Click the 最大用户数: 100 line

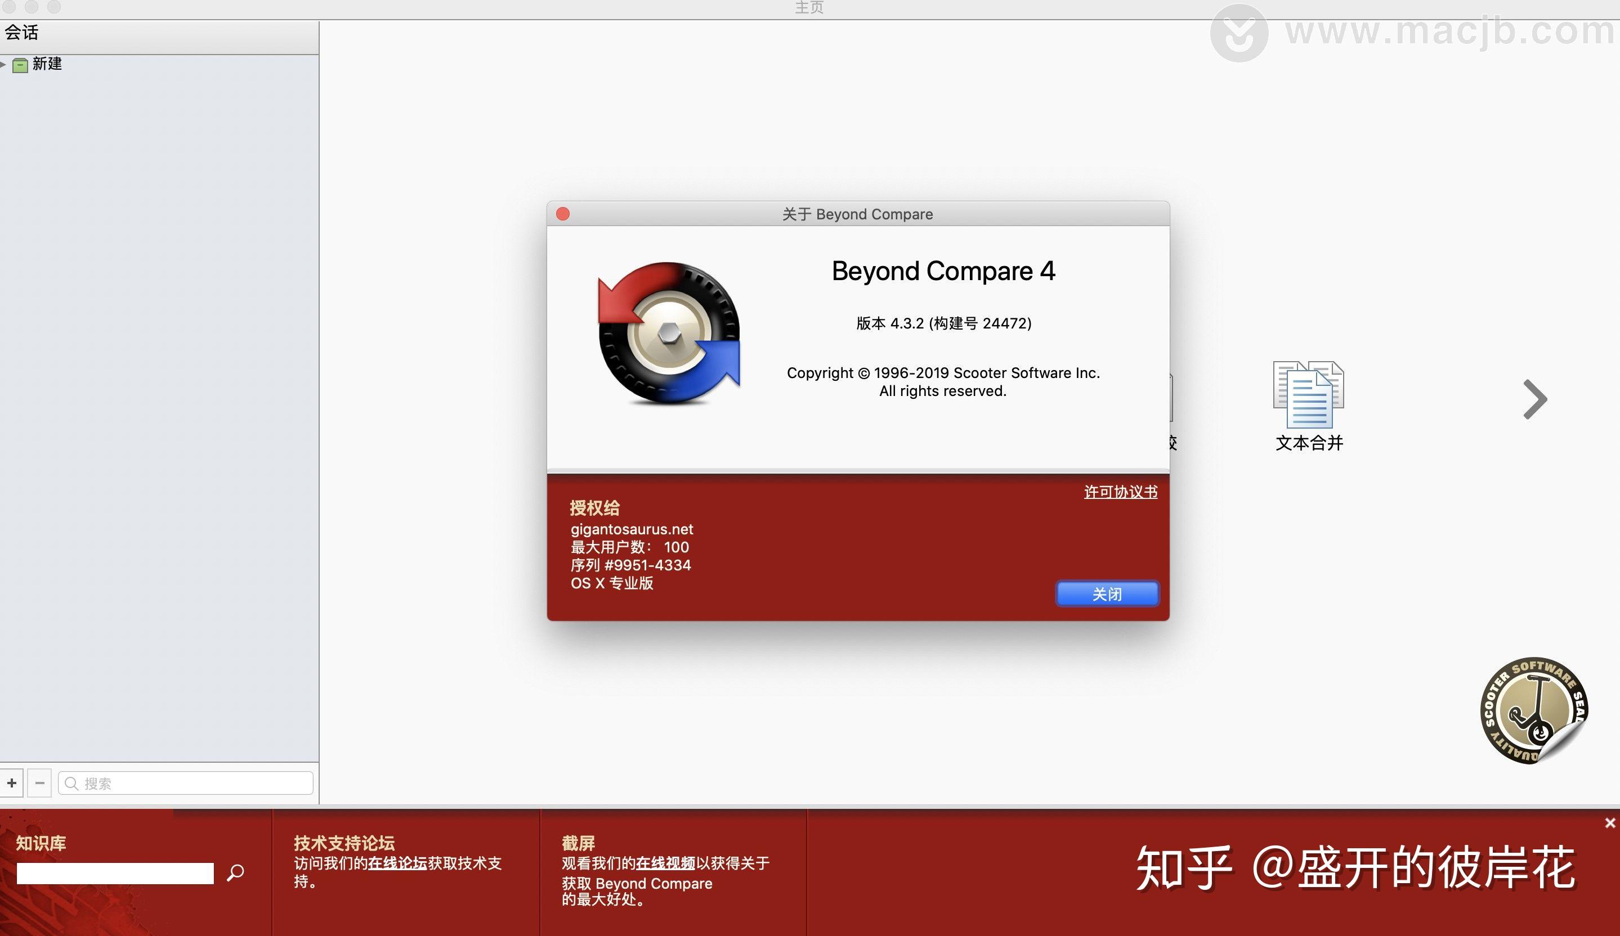pos(630,547)
